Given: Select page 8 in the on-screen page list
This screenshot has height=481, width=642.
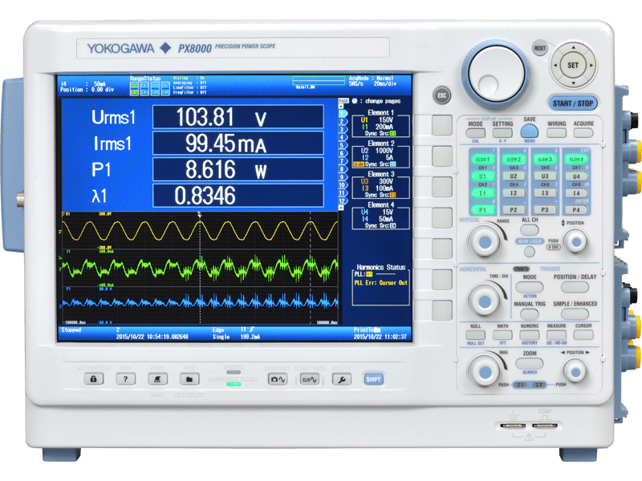Looking at the screenshot, I should coord(342,169).
